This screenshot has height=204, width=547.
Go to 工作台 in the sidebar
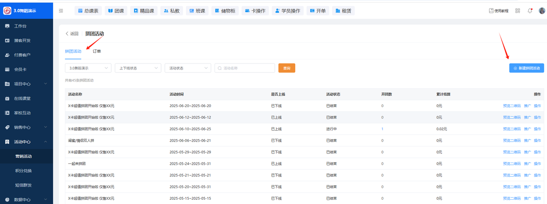coord(20,26)
